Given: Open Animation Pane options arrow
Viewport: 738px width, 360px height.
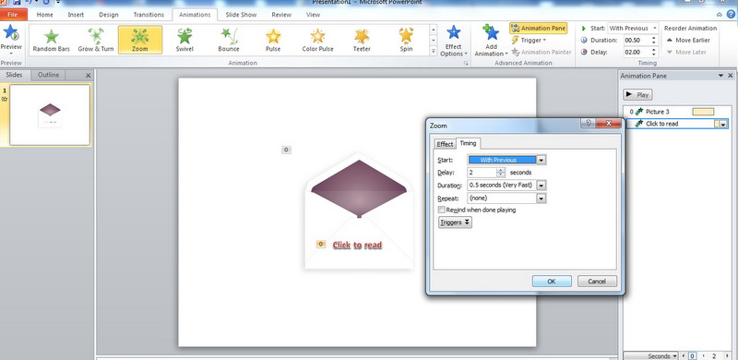Looking at the screenshot, I should (x=720, y=76).
